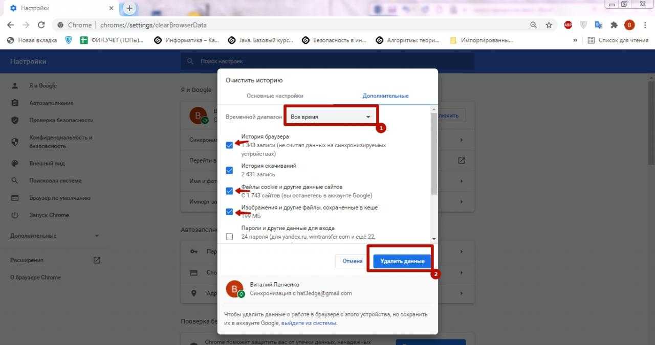The width and height of the screenshot is (655, 345).
Task: Click the bookmark star icon in address bar
Action: tap(549, 25)
